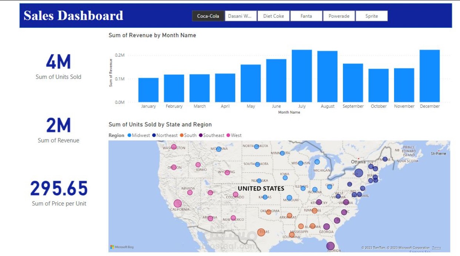Click the Nevada bubble on the map
The height and width of the screenshot is (256, 460).
190,192
